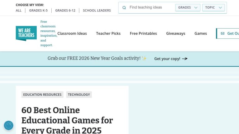Click the 60 Best Online Educational Games headline
The width and height of the screenshot is (239, 134).
click(67, 120)
